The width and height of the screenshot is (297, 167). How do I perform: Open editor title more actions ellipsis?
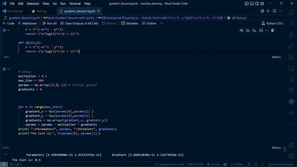(280, 11)
